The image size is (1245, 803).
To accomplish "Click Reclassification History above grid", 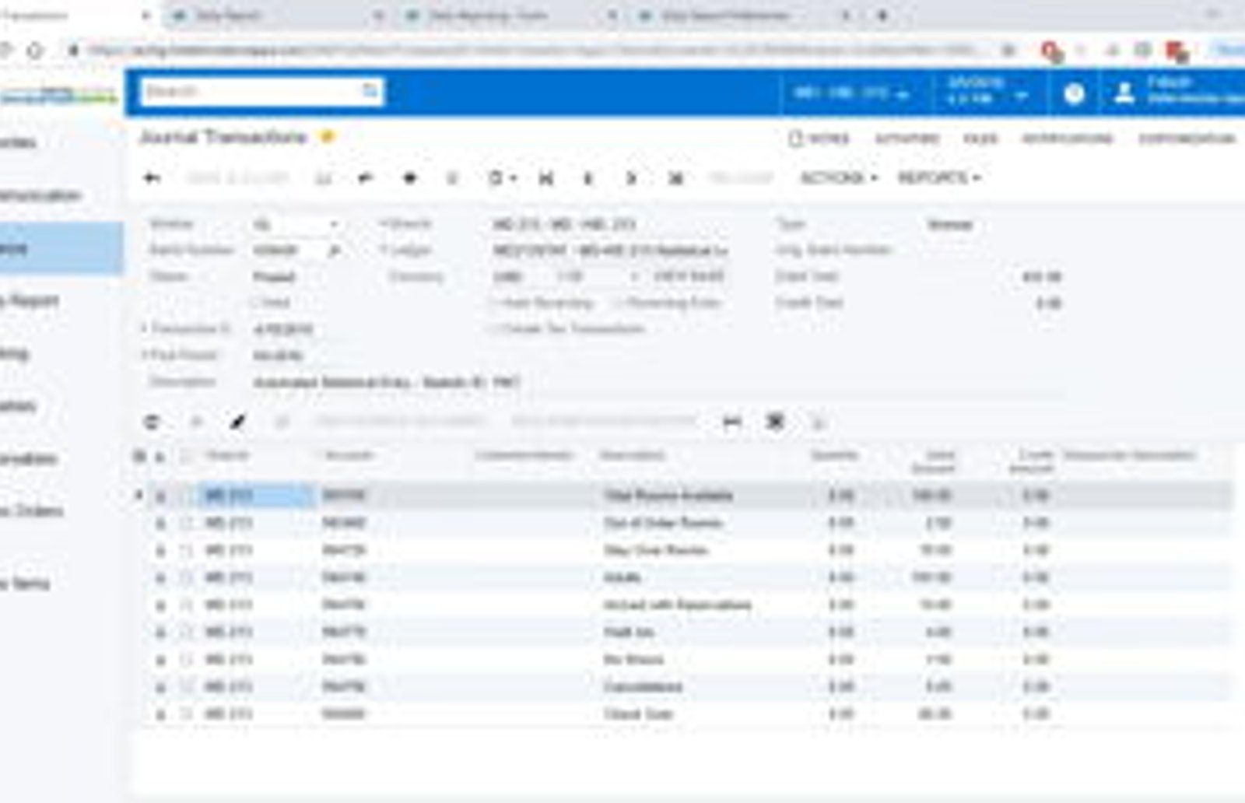I will point(604,422).
